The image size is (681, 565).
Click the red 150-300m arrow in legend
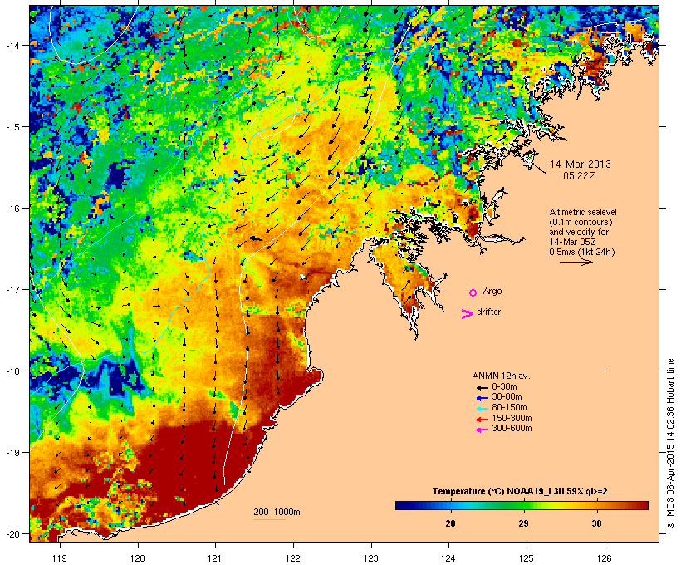pyautogui.click(x=482, y=419)
